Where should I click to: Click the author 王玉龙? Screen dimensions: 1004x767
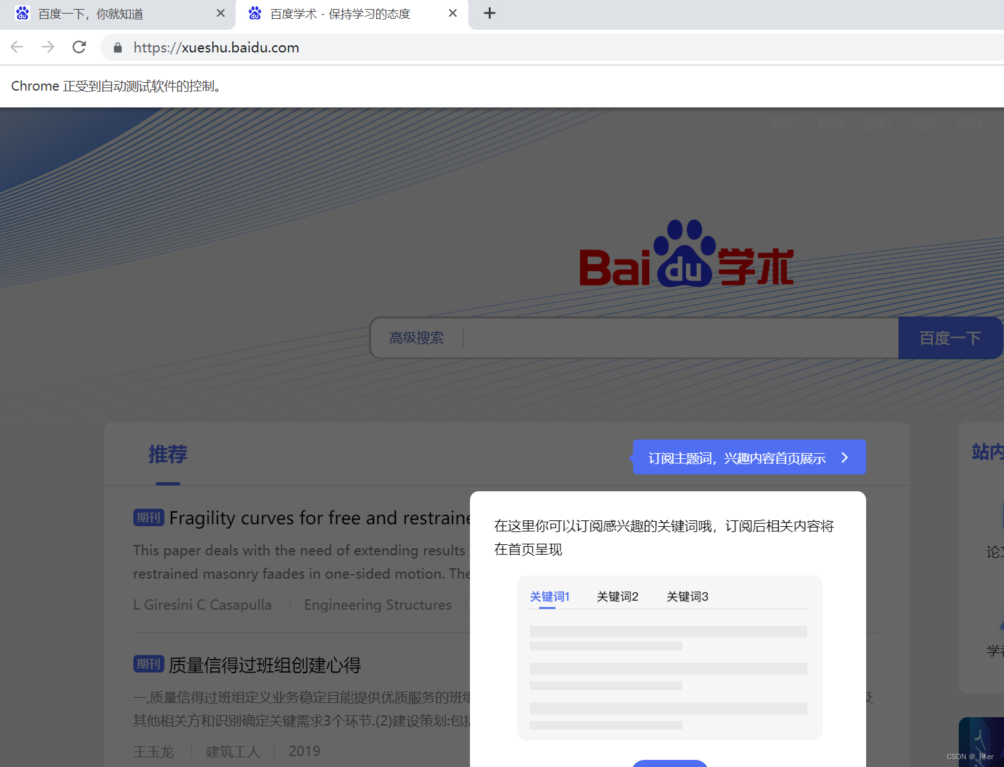pos(153,751)
